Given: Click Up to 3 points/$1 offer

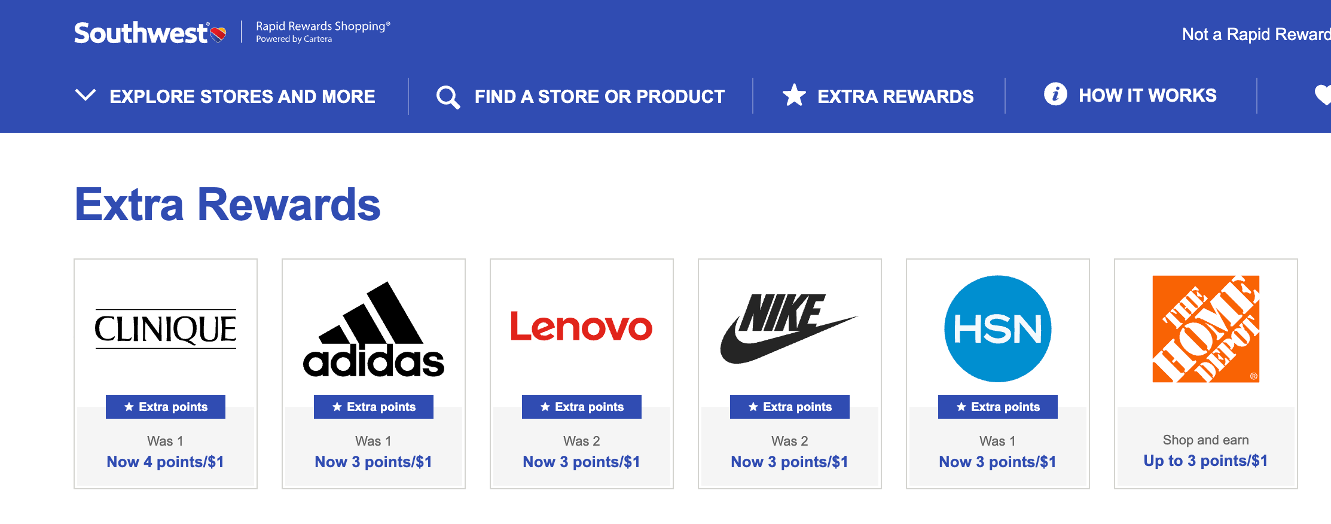Looking at the screenshot, I should point(1205,461).
